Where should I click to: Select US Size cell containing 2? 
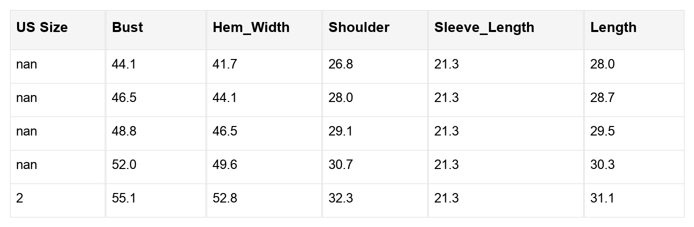pos(20,198)
